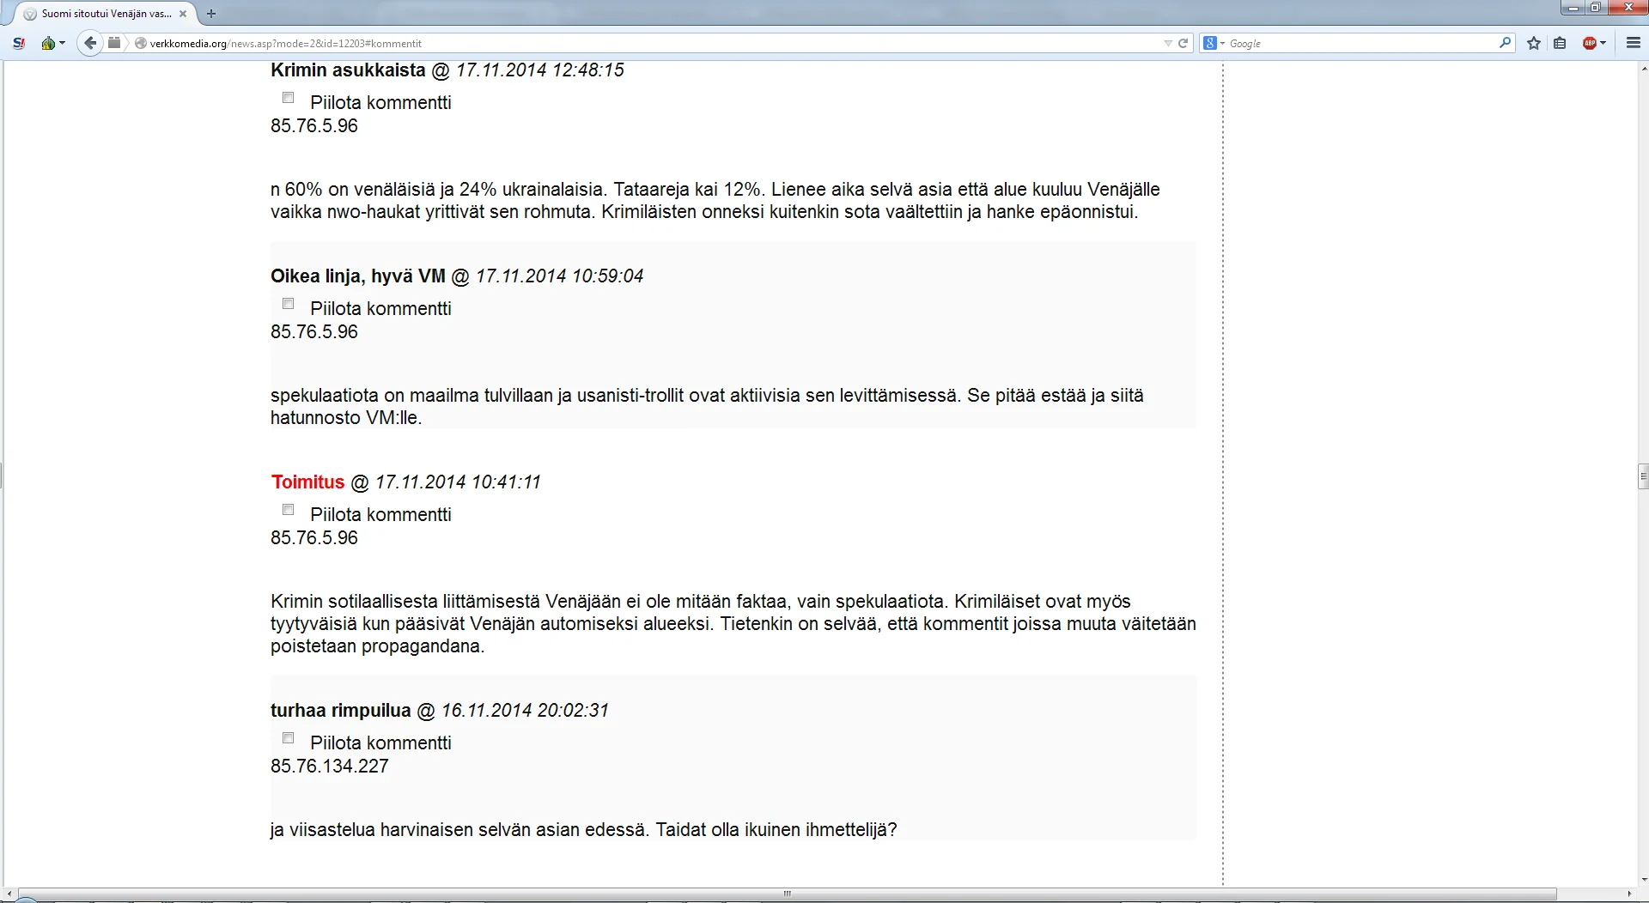Click author name turhaa rimpuilua

click(341, 710)
